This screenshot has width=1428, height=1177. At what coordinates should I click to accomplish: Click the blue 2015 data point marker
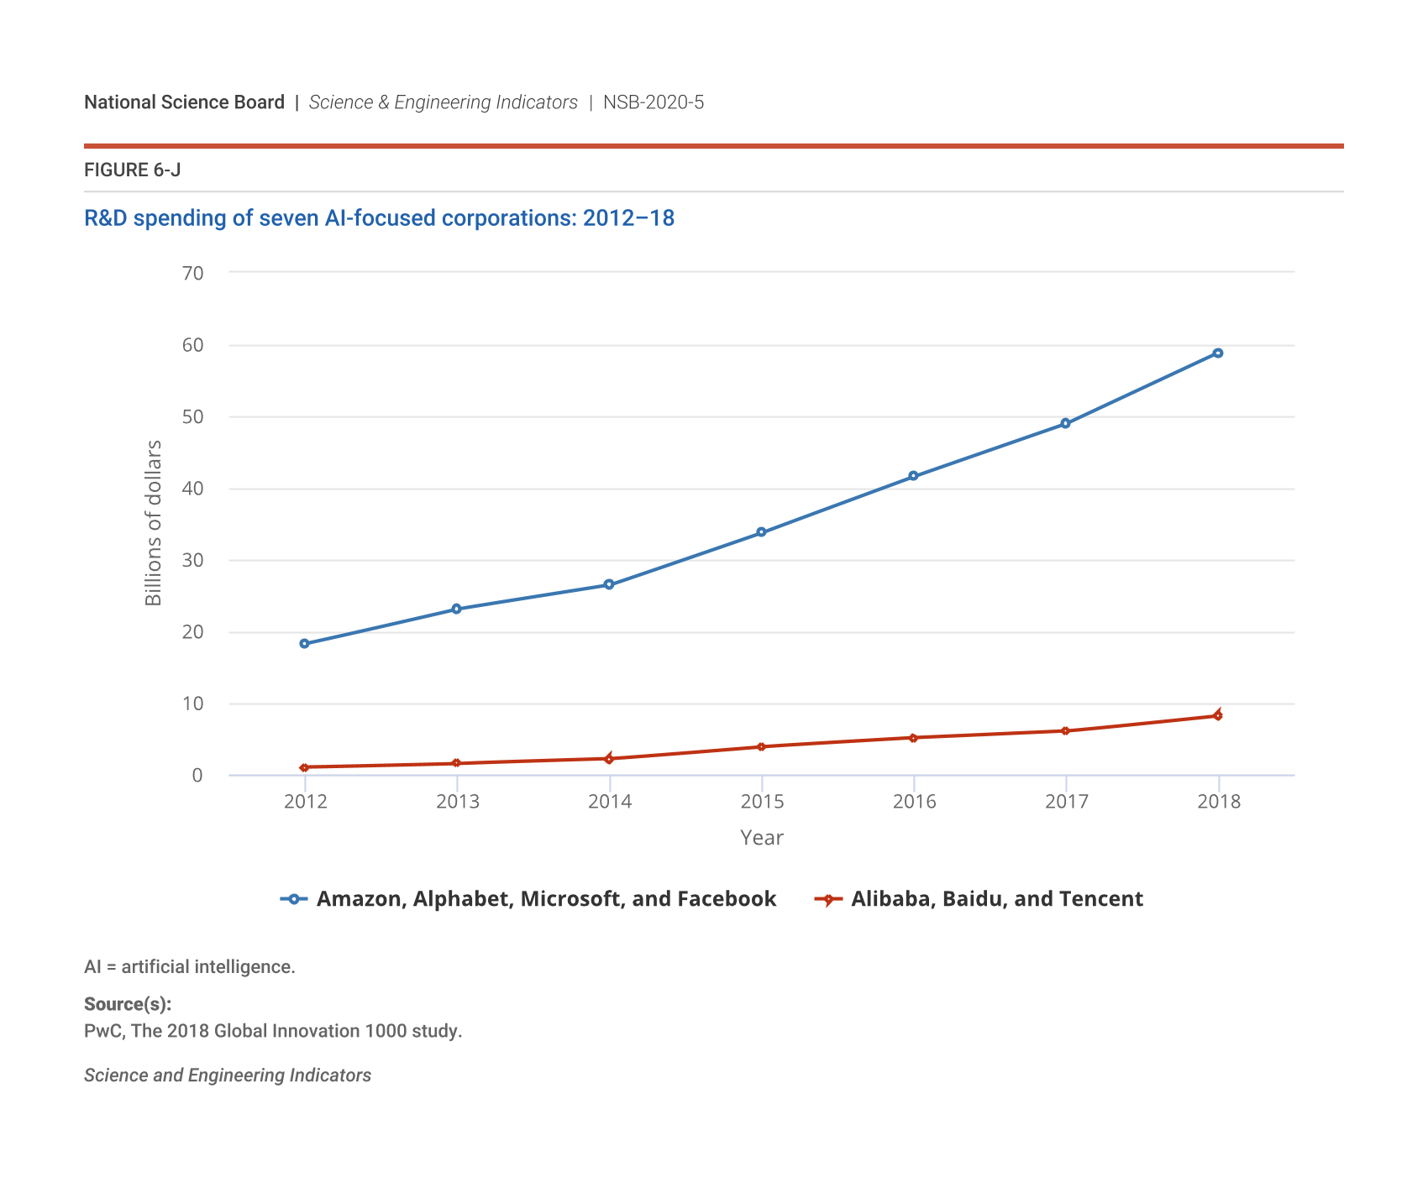(761, 532)
